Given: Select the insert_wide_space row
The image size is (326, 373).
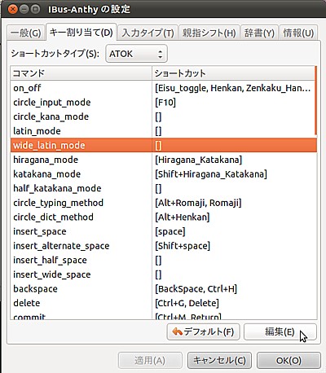Looking at the screenshot, I should tap(164, 274).
